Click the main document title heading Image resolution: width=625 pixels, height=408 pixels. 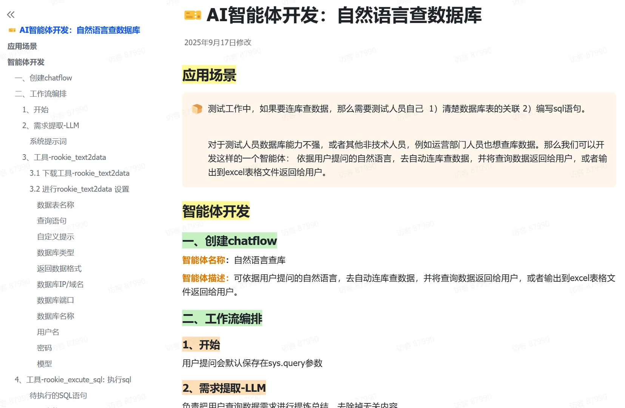(x=344, y=15)
